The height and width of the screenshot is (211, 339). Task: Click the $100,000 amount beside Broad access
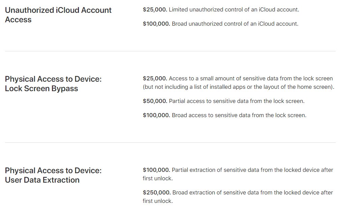156,115
